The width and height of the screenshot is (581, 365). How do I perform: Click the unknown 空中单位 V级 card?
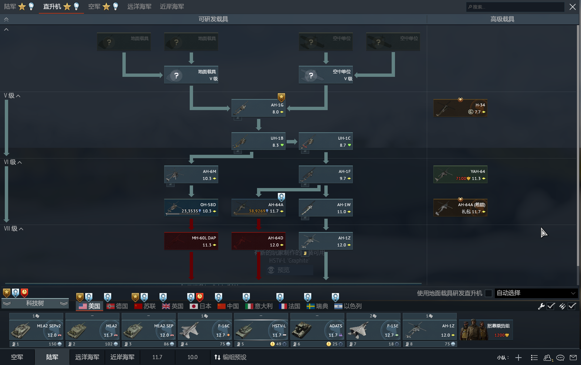325,75
